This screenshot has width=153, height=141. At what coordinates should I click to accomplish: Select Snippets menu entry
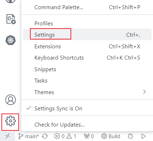click(x=87, y=69)
